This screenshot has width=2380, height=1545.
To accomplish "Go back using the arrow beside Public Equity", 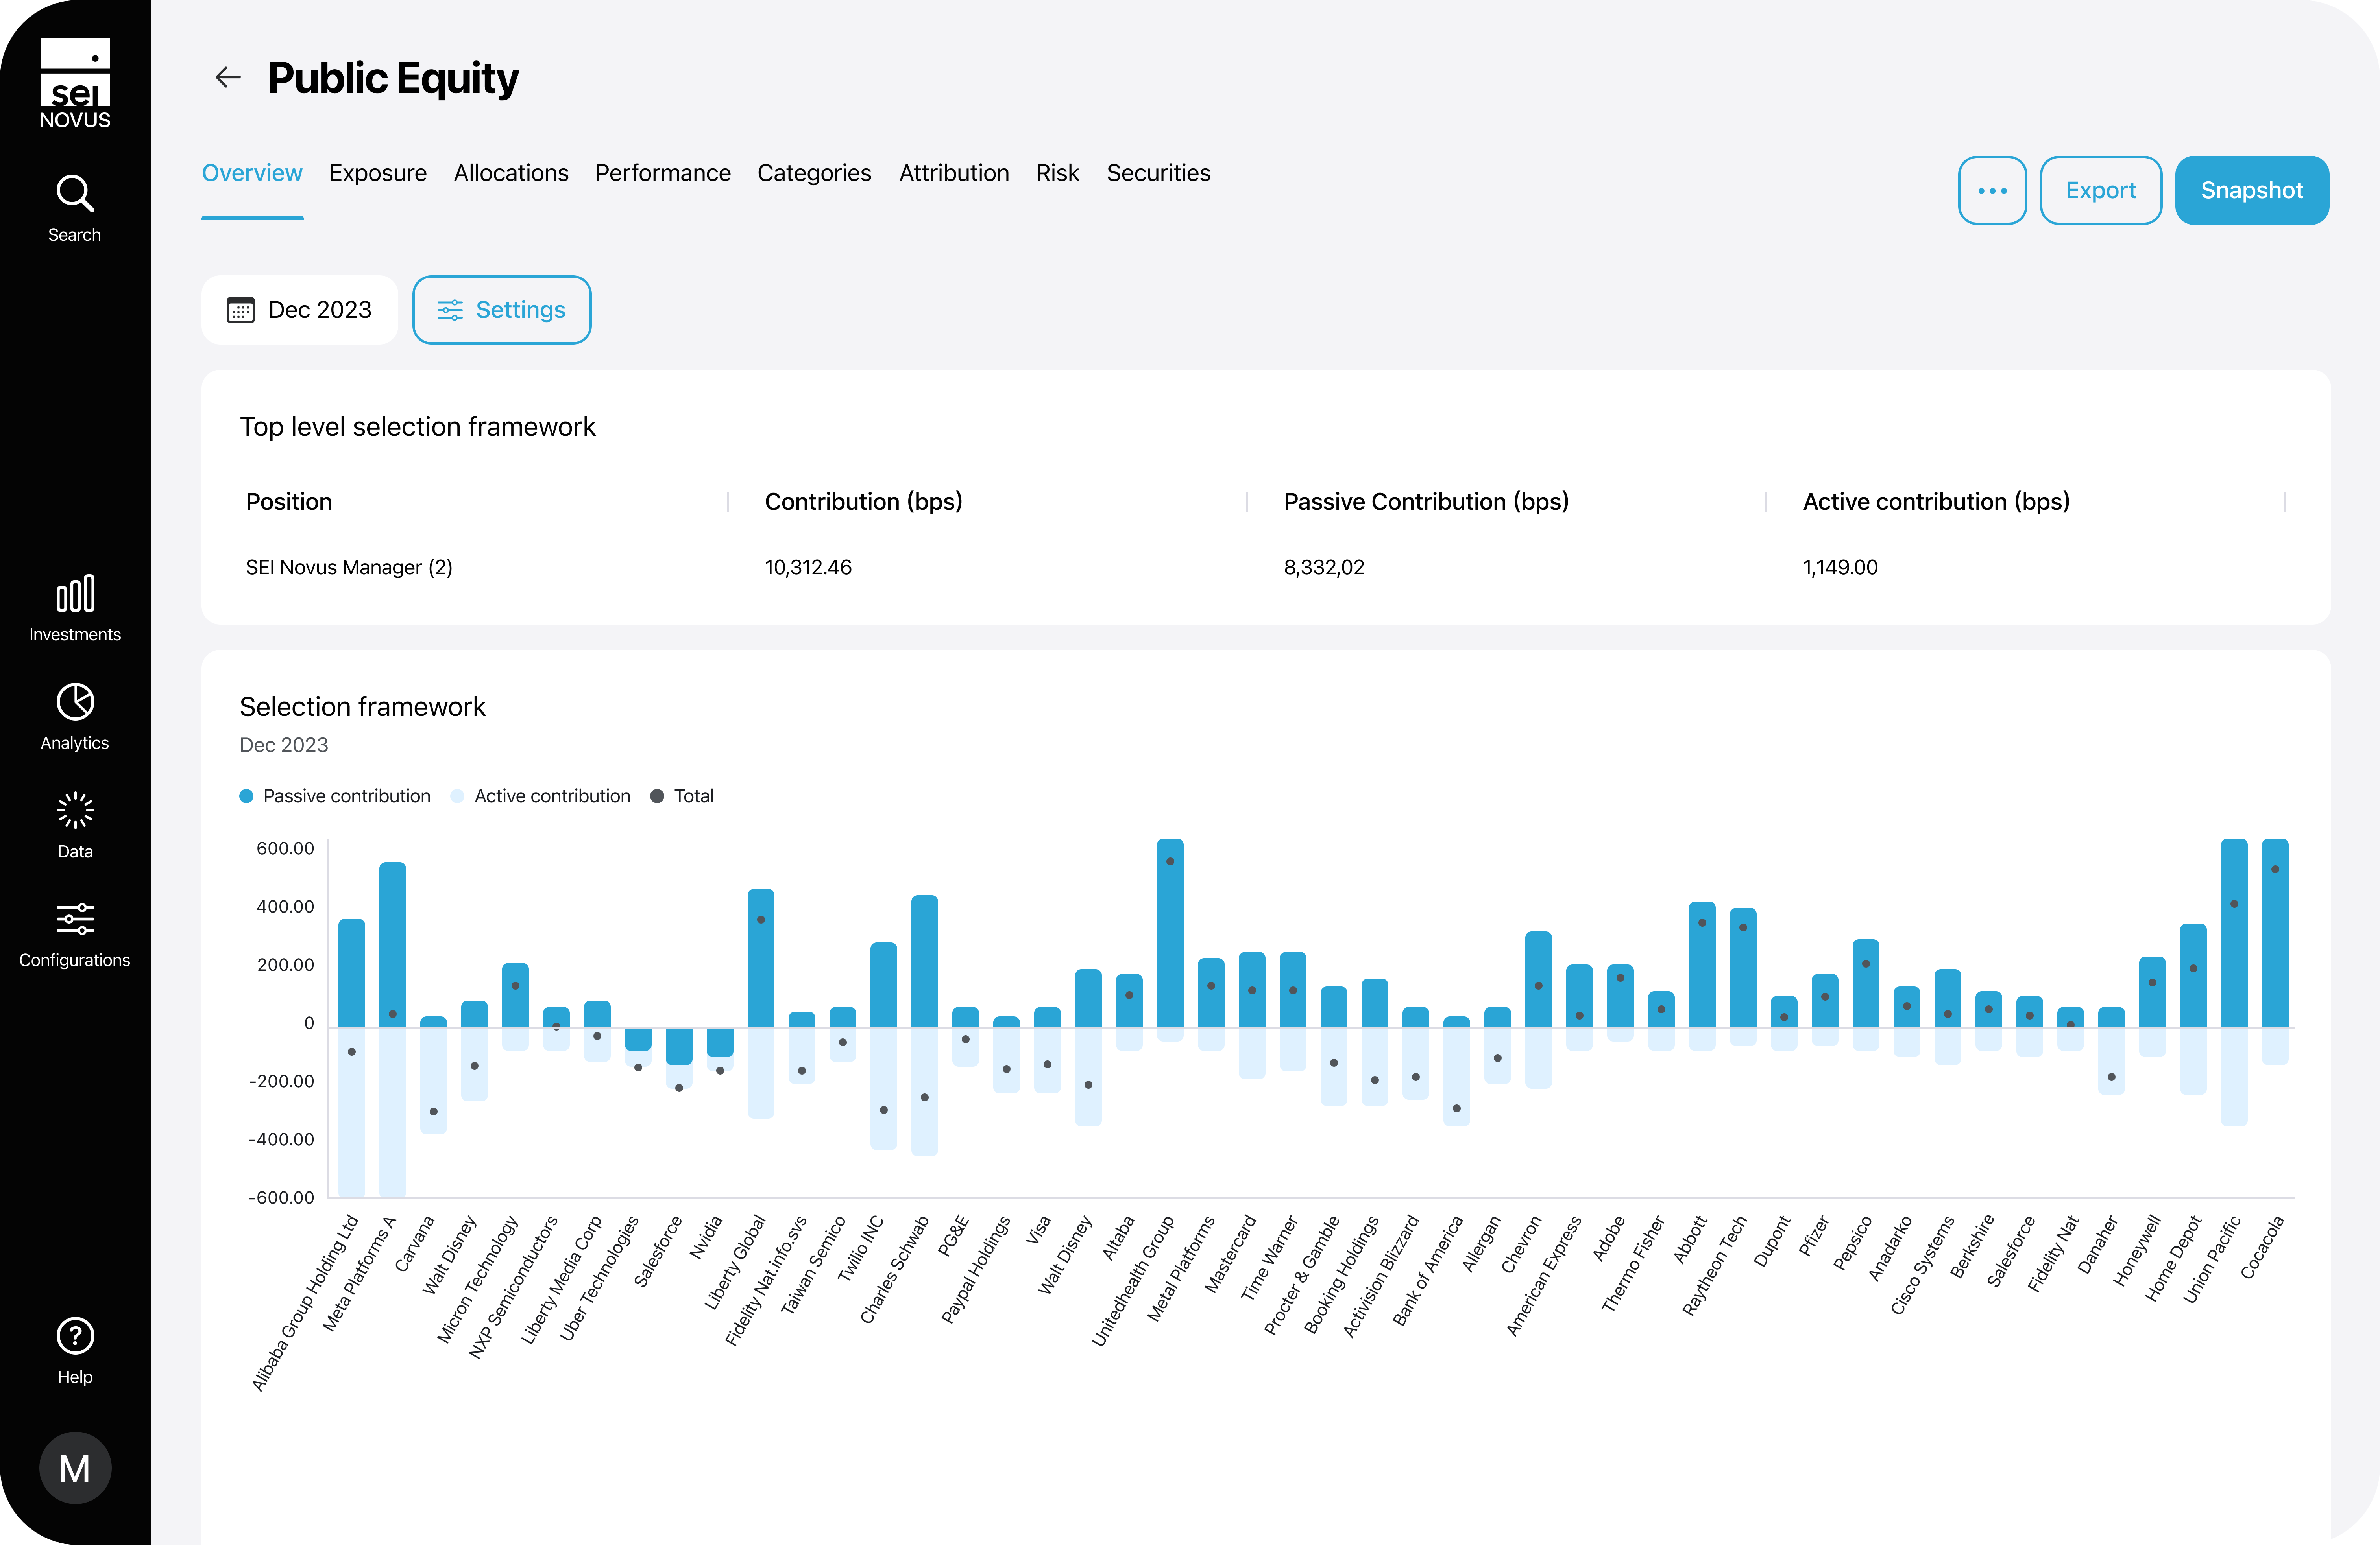I will (228, 78).
